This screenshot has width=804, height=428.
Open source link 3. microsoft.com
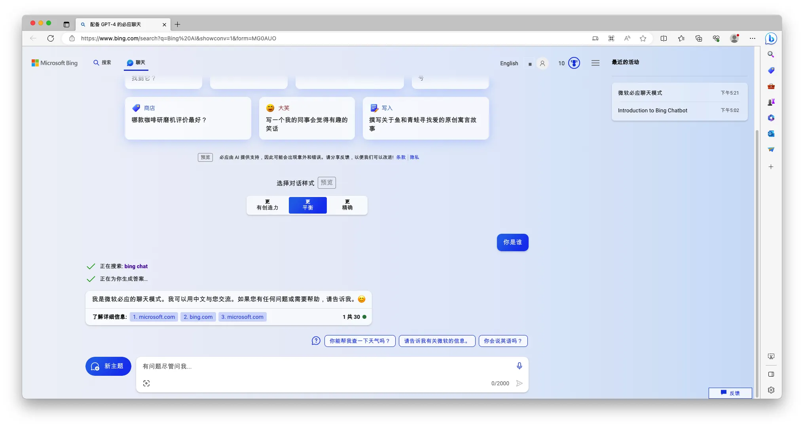[243, 317]
